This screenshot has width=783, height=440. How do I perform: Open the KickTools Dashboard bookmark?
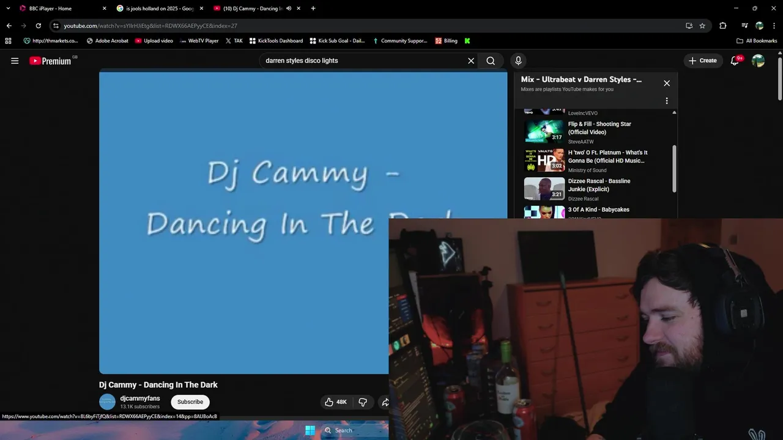point(276,41)
